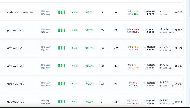Click xhigh label in the 14:20:08 row
190x108 pixels.
pos(48,47)
